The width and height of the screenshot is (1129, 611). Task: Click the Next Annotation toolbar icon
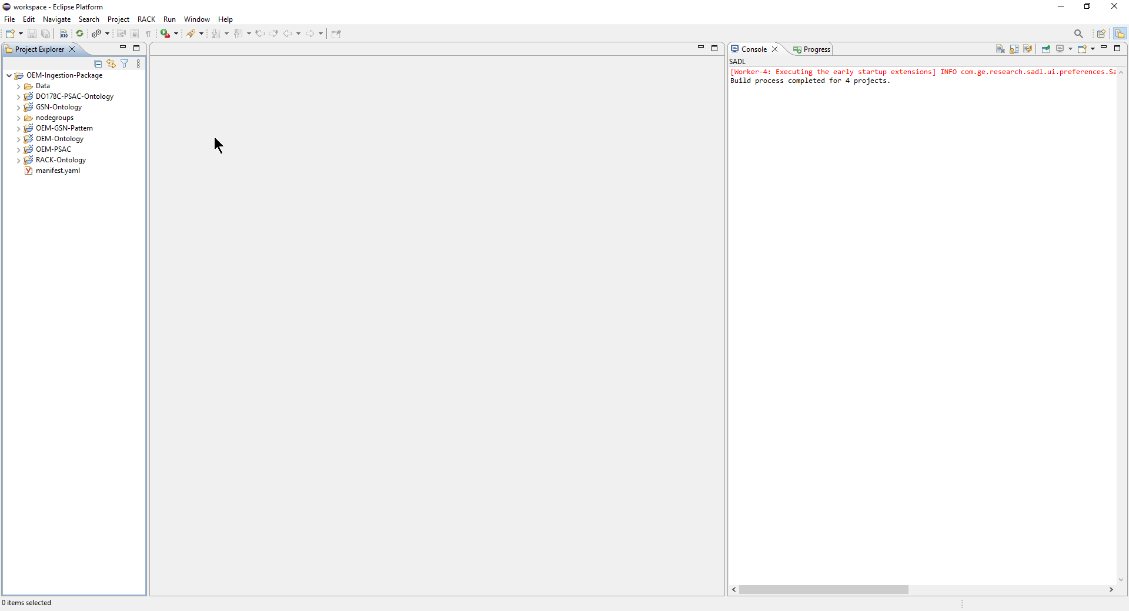(x=216, y=34)
